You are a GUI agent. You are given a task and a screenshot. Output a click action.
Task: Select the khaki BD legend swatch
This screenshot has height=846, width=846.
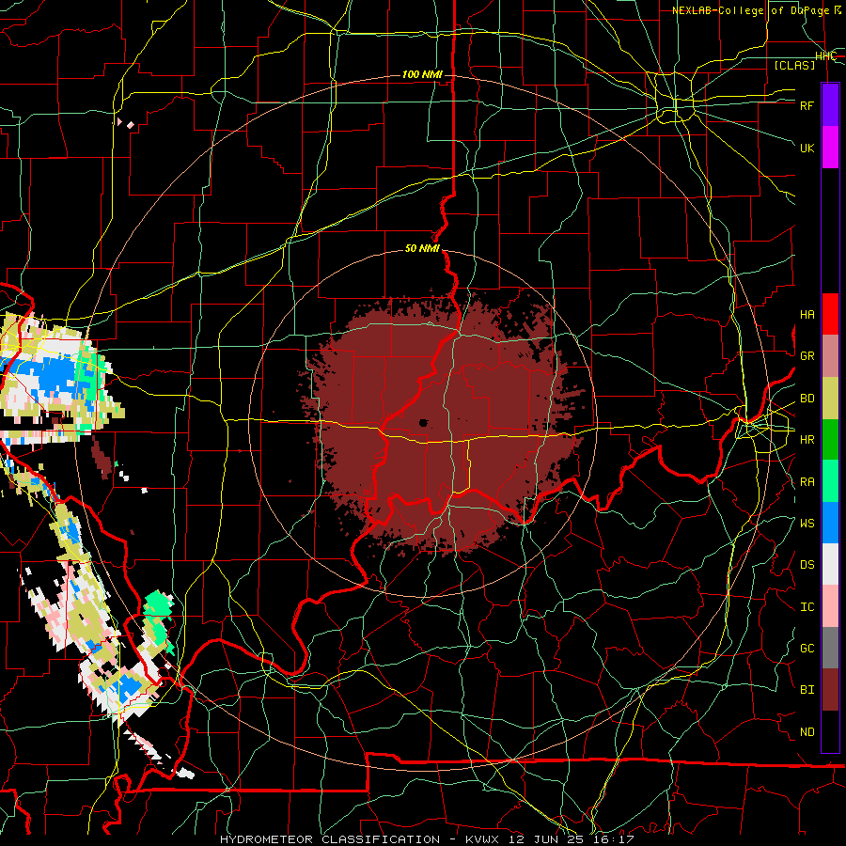[x=830, y=399]
